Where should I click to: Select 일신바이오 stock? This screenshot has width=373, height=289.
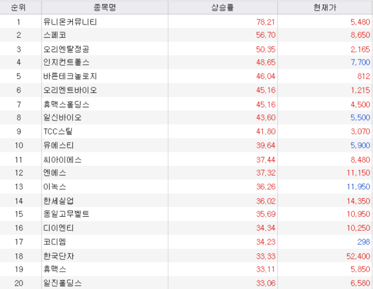click(62, 117)
